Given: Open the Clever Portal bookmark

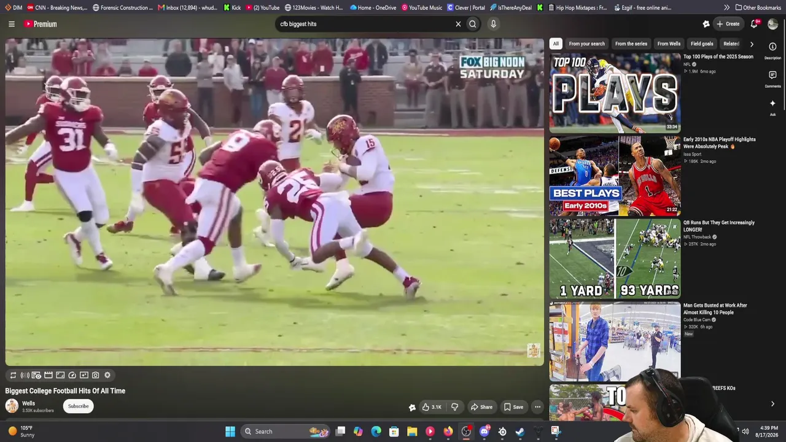Looking at the screenshot, I should (x=466, y=7).
